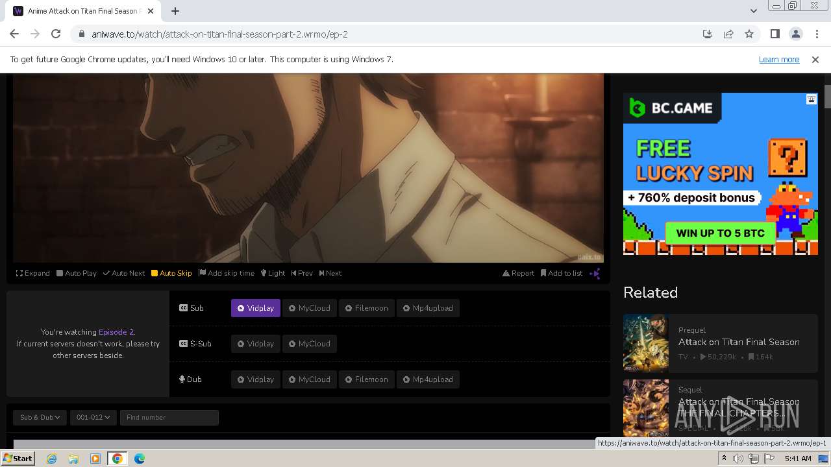Click the Find number field
Image resolution: width=831 pixels, height=467 pixels.
click(169, 417)
